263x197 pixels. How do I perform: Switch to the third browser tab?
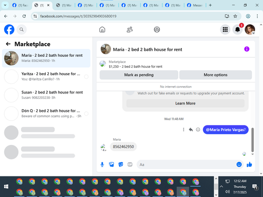(x=64, y=5)
